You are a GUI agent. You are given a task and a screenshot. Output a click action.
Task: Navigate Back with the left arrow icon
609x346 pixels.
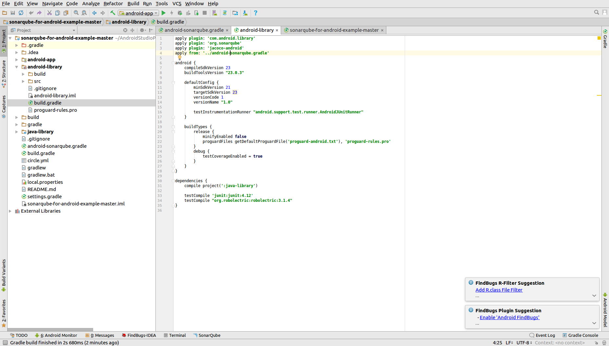tap(94, 13)
